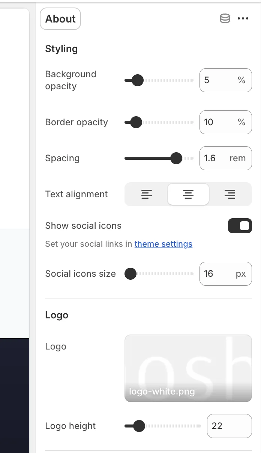The image size is (261, 453).
Task: Click the Spacing slider handle
Action: 176,158
